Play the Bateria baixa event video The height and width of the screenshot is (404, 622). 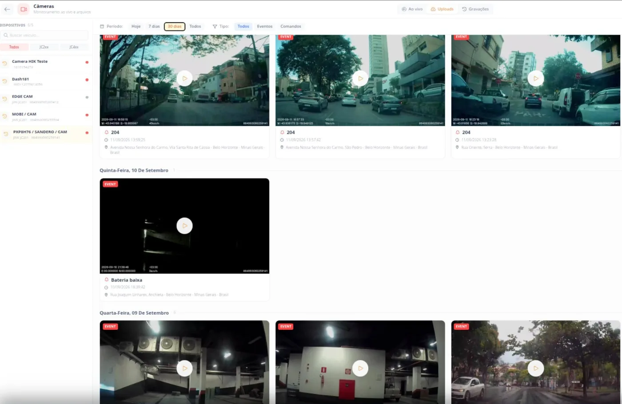coord(184,226)
